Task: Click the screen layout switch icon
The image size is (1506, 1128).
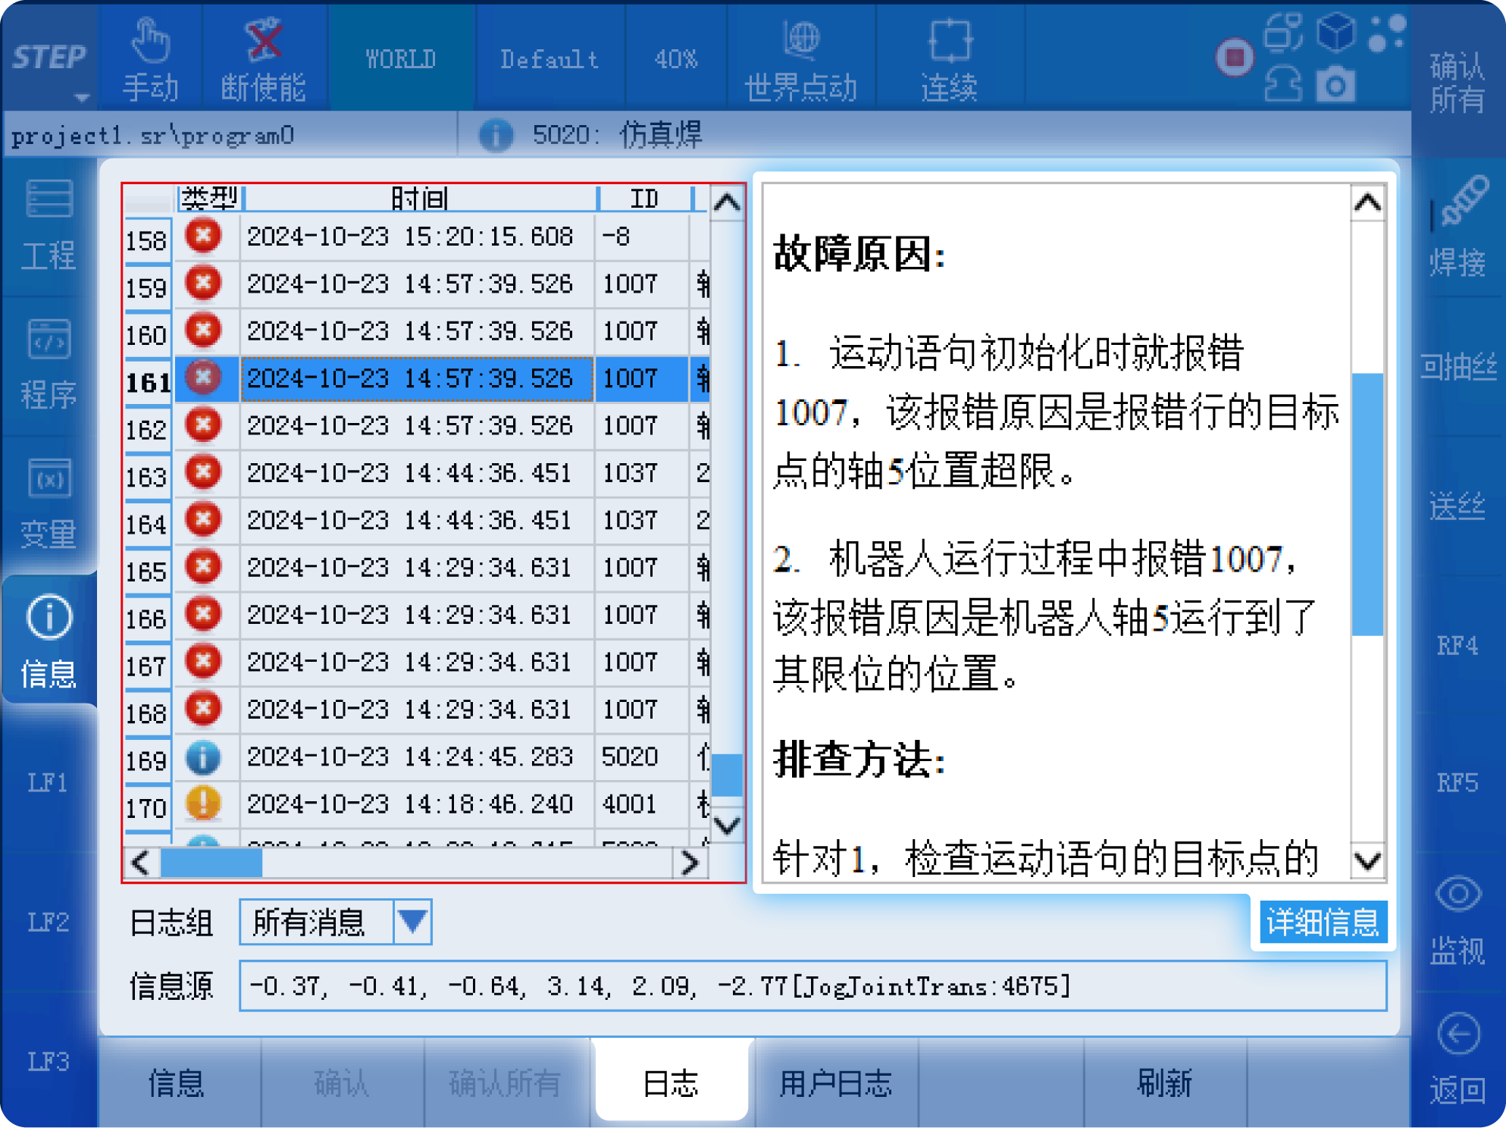Action: pos(1283,33)
